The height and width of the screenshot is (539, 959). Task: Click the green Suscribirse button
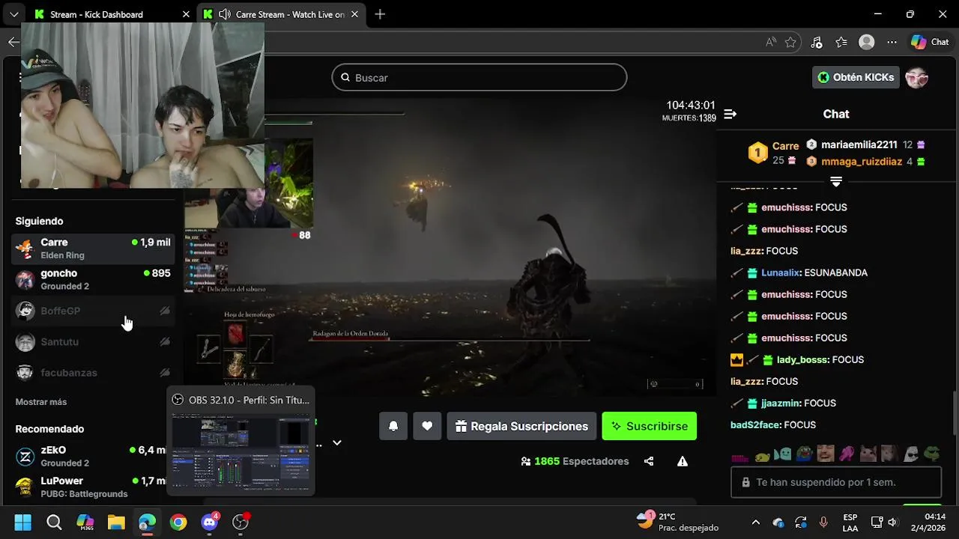(x=650, y=426)
